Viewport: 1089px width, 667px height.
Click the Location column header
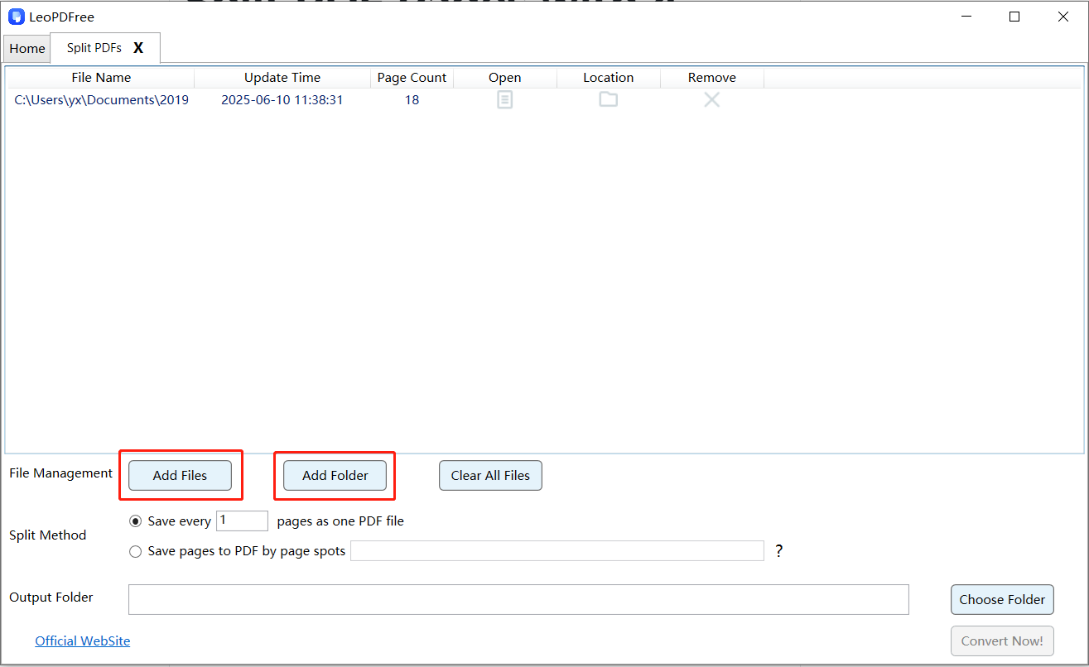click(x=609, y=78)
